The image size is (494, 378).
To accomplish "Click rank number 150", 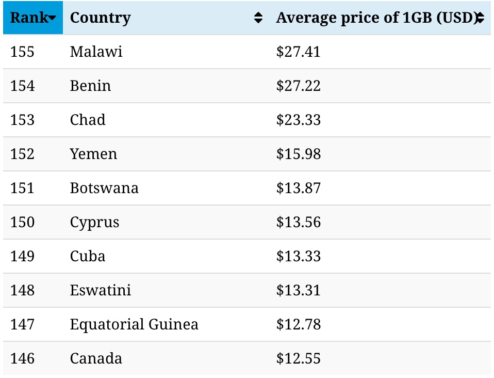I will (23, 222).
